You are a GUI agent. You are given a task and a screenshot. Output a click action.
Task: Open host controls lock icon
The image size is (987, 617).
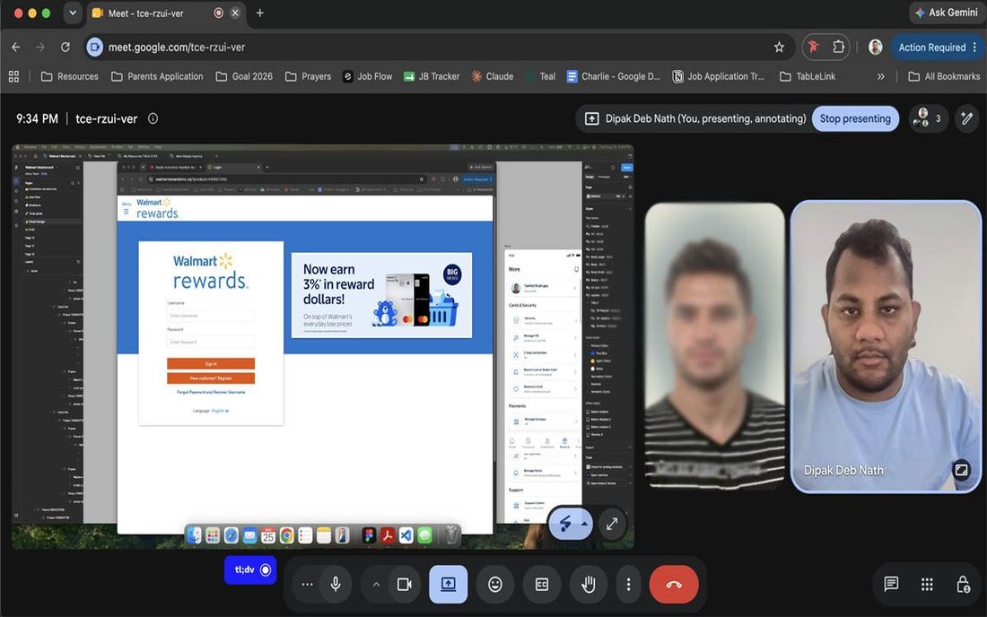tap(963, 585)
